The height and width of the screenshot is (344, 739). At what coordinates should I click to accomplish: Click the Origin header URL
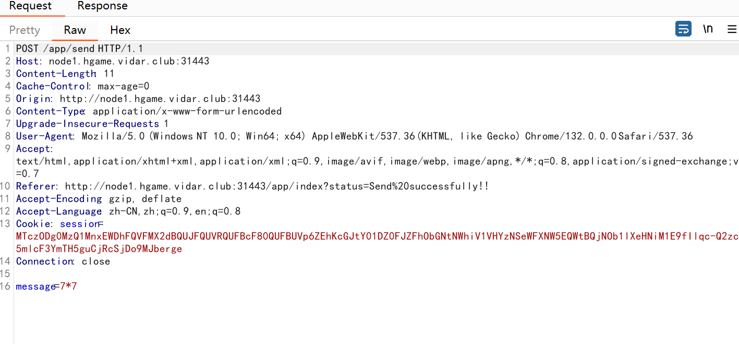coord(160,99)
